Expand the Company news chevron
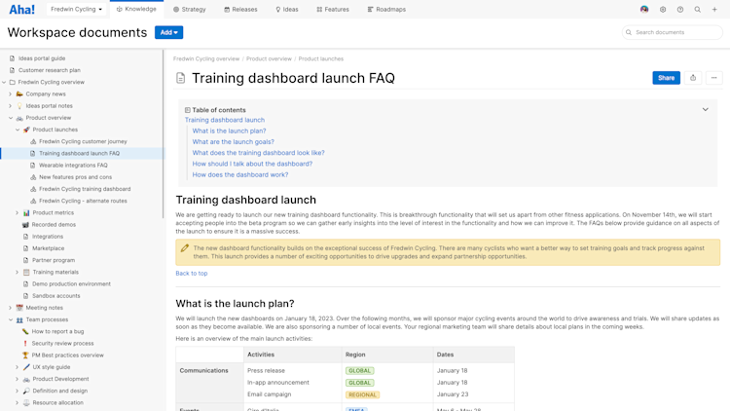The width and height of the screenshot is (730, 411). click(11, 94)
